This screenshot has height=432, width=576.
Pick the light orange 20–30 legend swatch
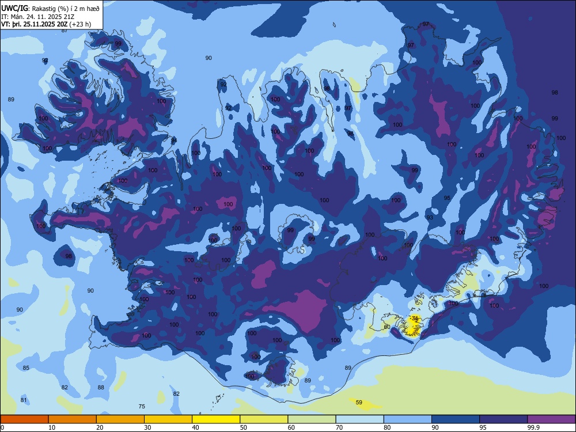pos(120,419)
